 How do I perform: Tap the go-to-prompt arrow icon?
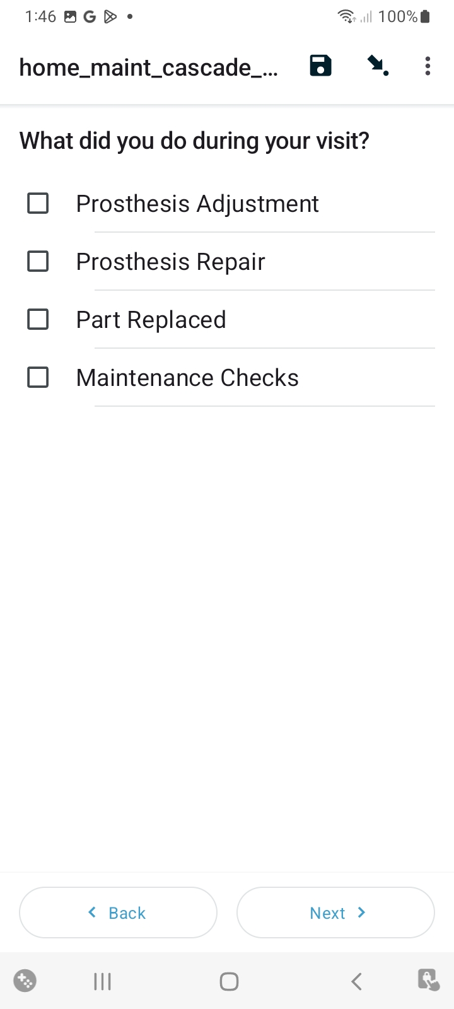[x=378, y=66]
